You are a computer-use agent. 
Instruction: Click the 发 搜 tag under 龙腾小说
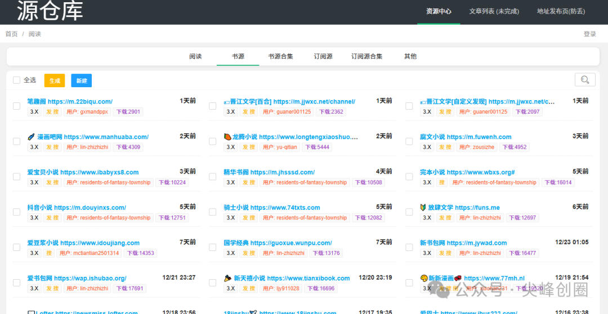coord(249,147)
